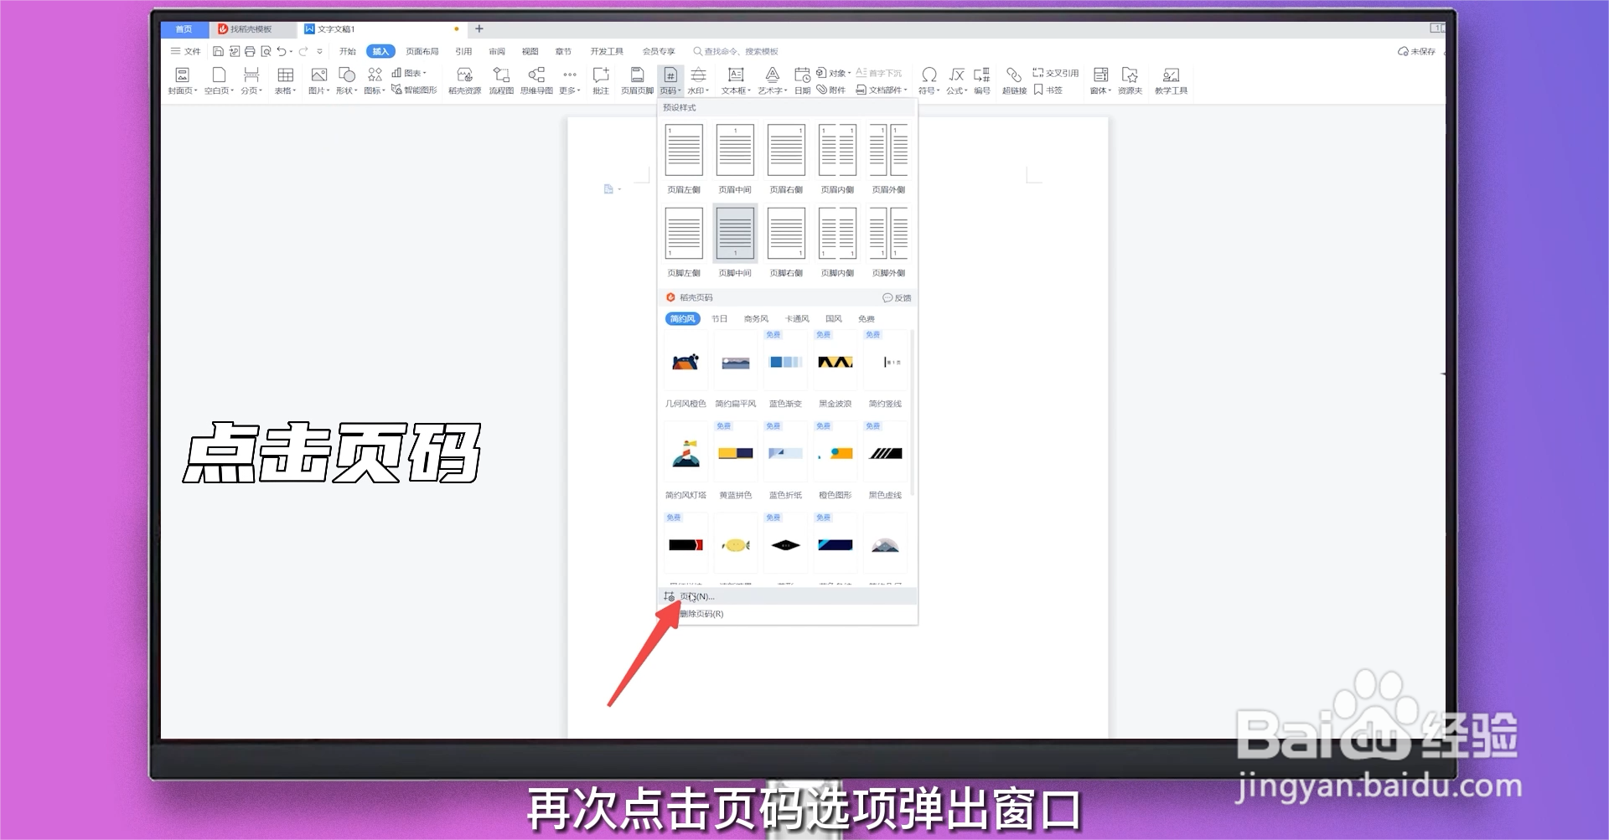
Task: Open 艺术字 word art dropdown
Action: point(773,81)
